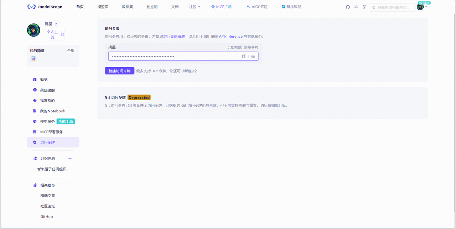Open the 个人主页 profile button
The height and width of the screenshot is (229, 456).
point(55,34)
